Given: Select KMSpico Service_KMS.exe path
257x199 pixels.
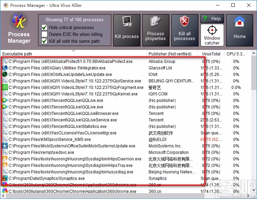Looking at the screenshot, I should point(50,140).
